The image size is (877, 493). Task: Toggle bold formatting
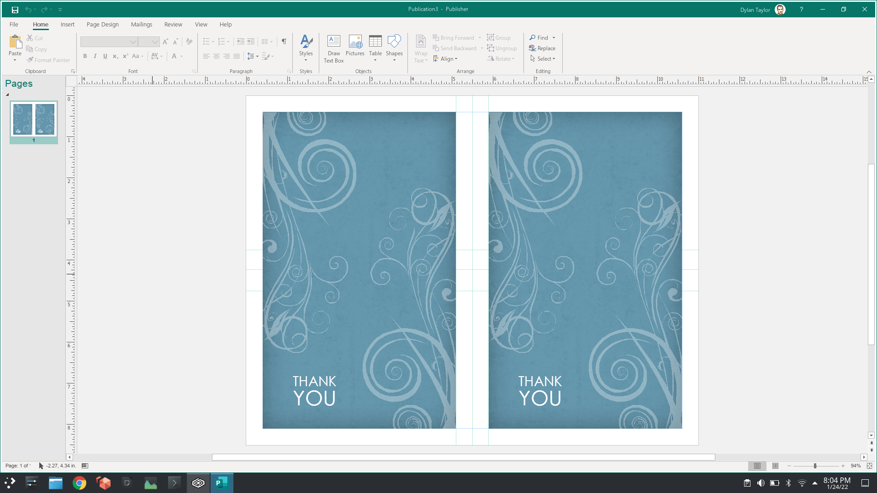(85, 56)
